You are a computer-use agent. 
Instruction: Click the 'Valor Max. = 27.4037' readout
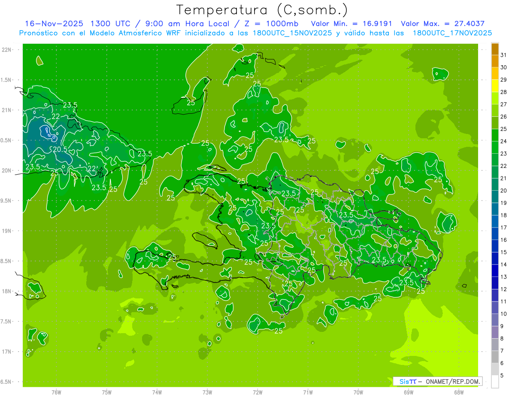[442, 24]
